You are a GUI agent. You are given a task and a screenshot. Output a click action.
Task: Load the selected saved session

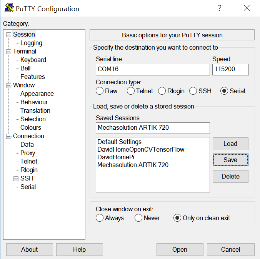[230, 144]
